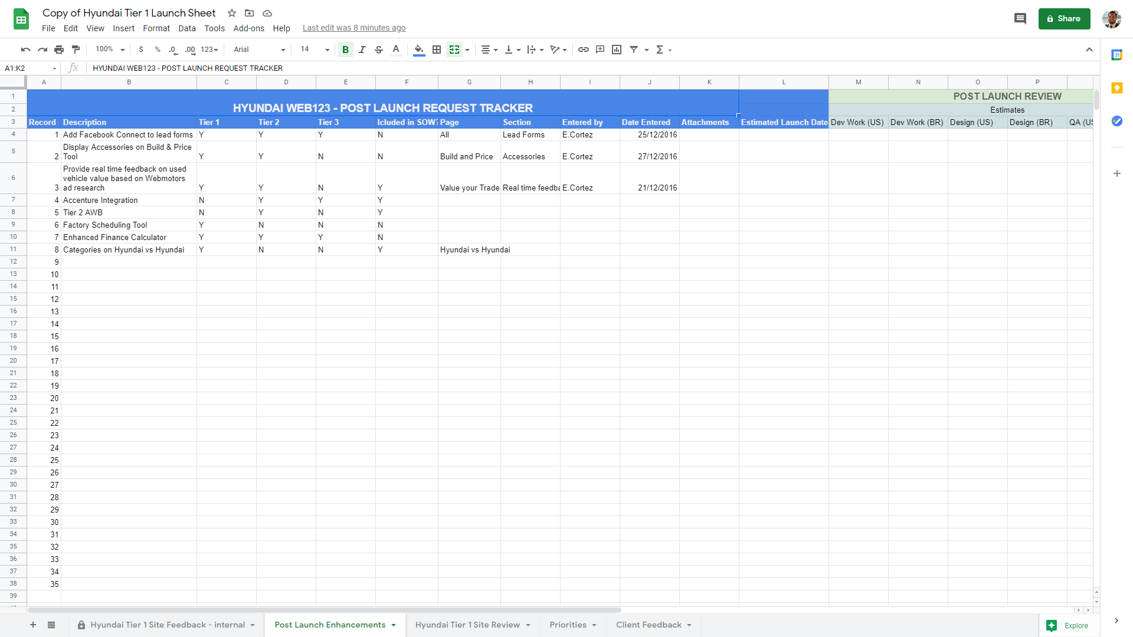Click the Insert comment icon

tap(600, 50)
